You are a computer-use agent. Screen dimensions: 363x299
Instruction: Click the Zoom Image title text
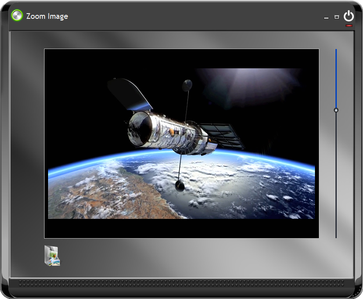(47, 16)
